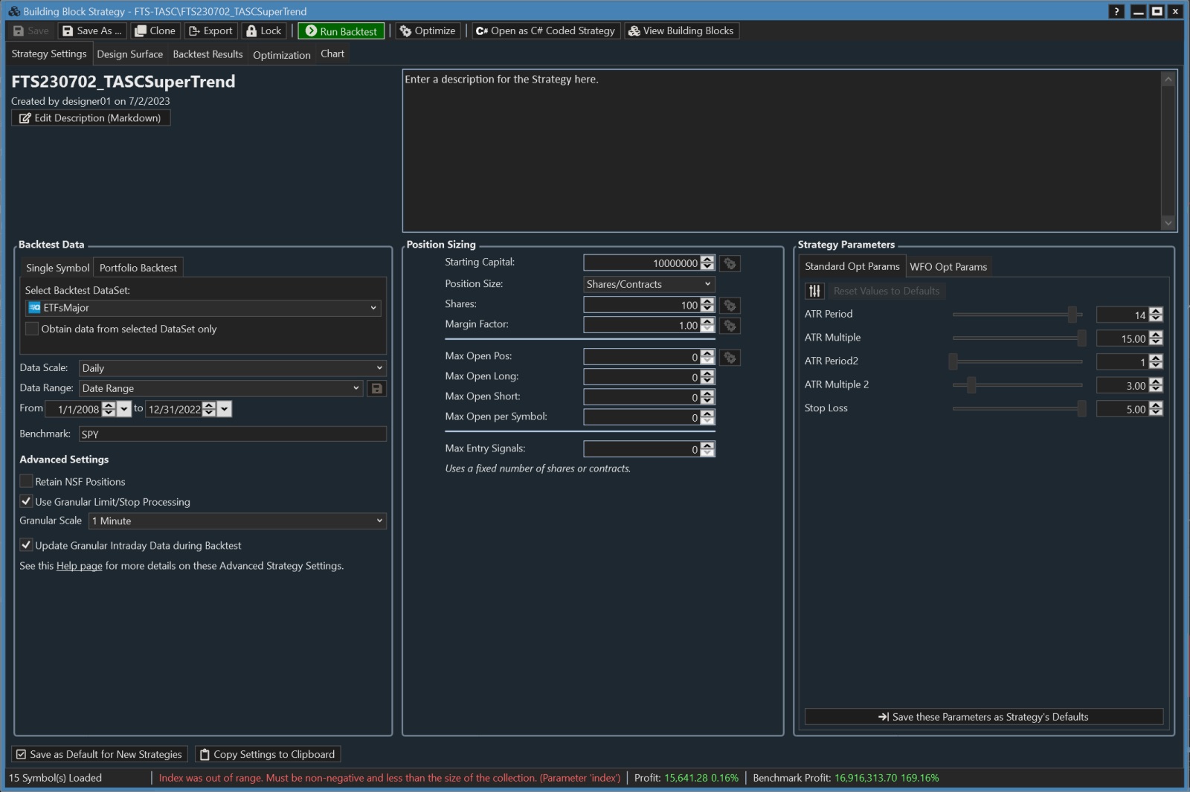Expand the Data Scale dropdown showing Daily

[232, 368]
